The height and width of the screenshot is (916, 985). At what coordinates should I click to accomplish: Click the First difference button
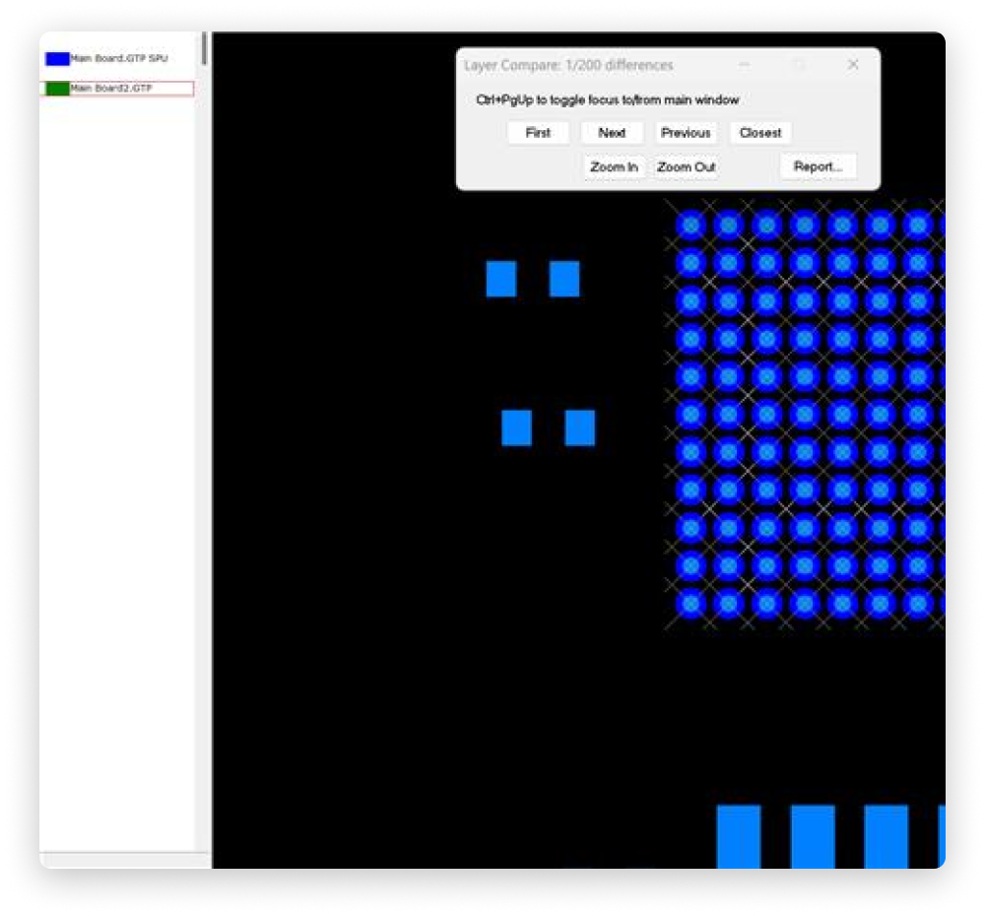point(538,133)
